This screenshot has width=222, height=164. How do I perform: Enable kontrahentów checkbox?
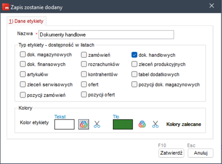[x=84, y=74]
